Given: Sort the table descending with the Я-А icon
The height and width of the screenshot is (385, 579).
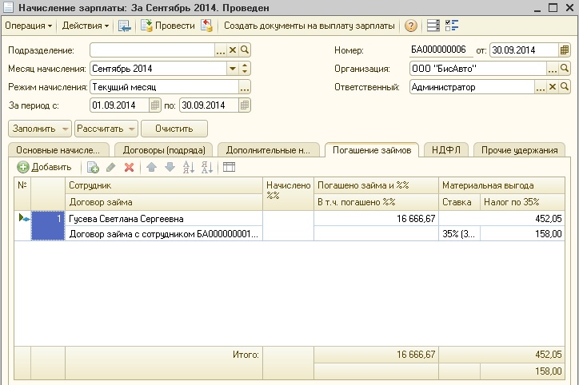Looking at the screenshot, I should pos(207,167).
